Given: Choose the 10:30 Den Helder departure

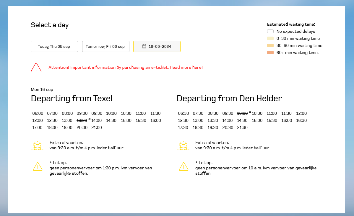Looking at the screenshot, I should (x=257, y=113).
